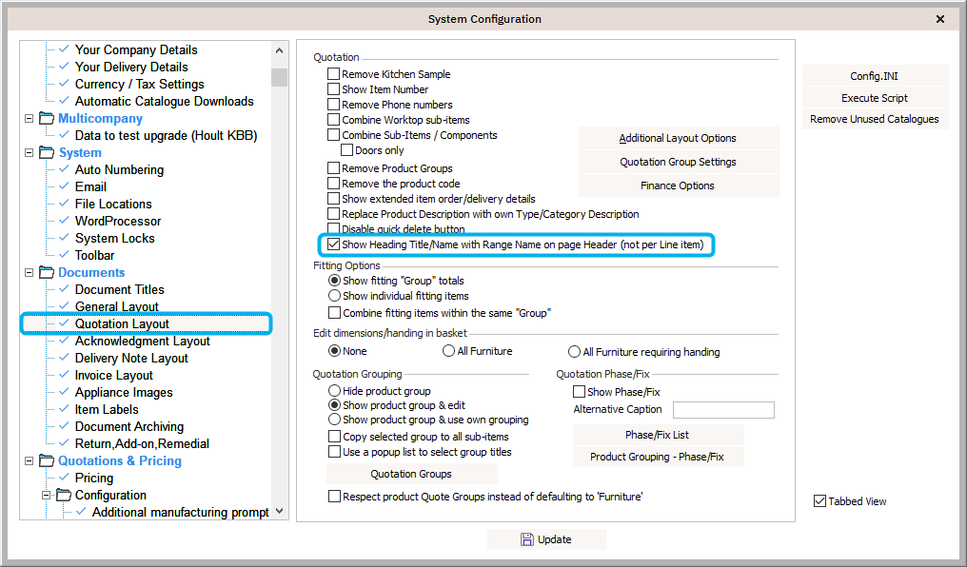This screenshot has width=967, height=567.
Task: Collapse the System tree node
Action: [29, 153]
